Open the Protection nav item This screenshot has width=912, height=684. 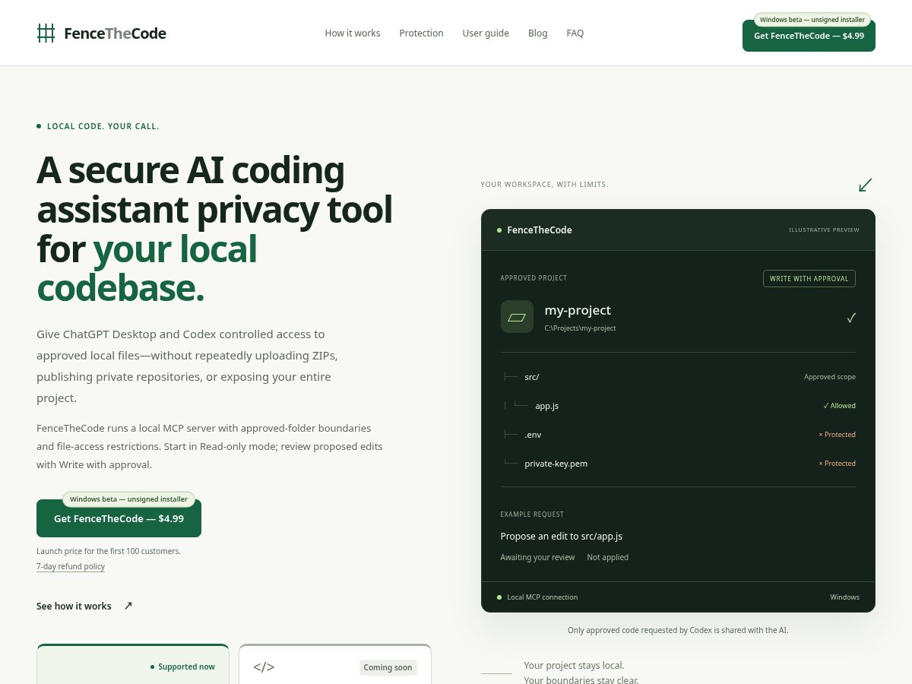pyautogui.click(x=421, y=33)
